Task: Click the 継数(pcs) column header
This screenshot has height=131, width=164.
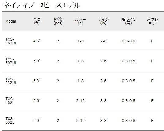Action: [x=58, y=21]
